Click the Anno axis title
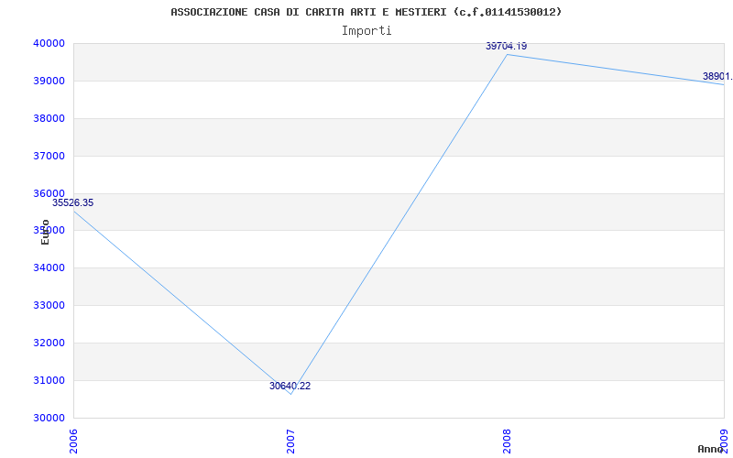Viewport: 733px width, 458px height. click(710, 449)
